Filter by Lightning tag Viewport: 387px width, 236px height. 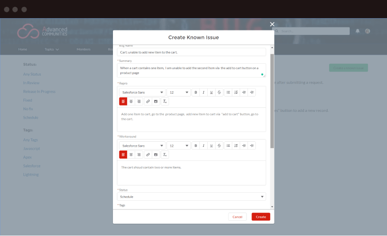pos(31,174)
